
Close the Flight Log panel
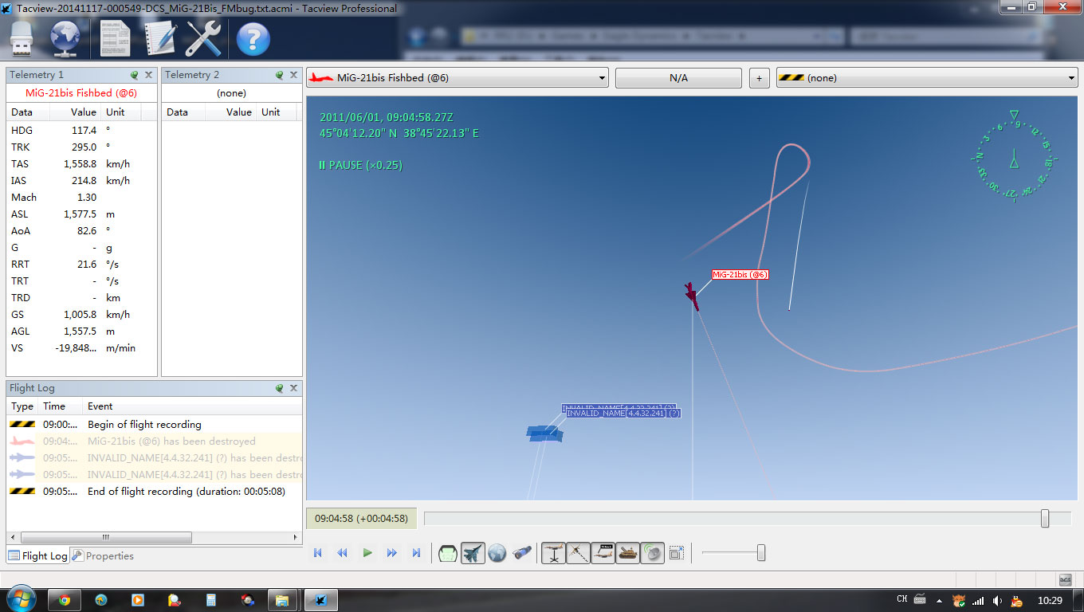pos(293,388)
